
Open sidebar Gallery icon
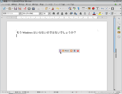coord(119,32)
